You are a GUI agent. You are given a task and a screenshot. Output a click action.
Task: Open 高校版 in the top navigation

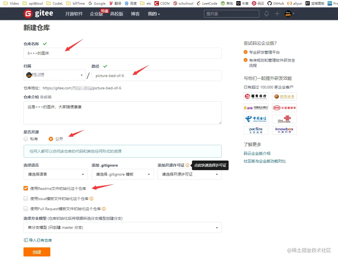pyautogui.click(x=117, y=14)
